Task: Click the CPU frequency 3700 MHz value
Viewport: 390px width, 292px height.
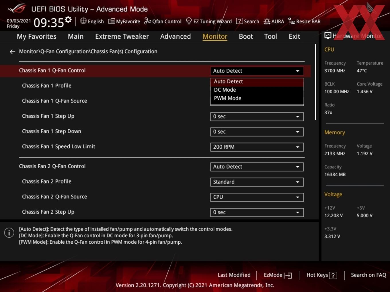Action: [335, 71]
